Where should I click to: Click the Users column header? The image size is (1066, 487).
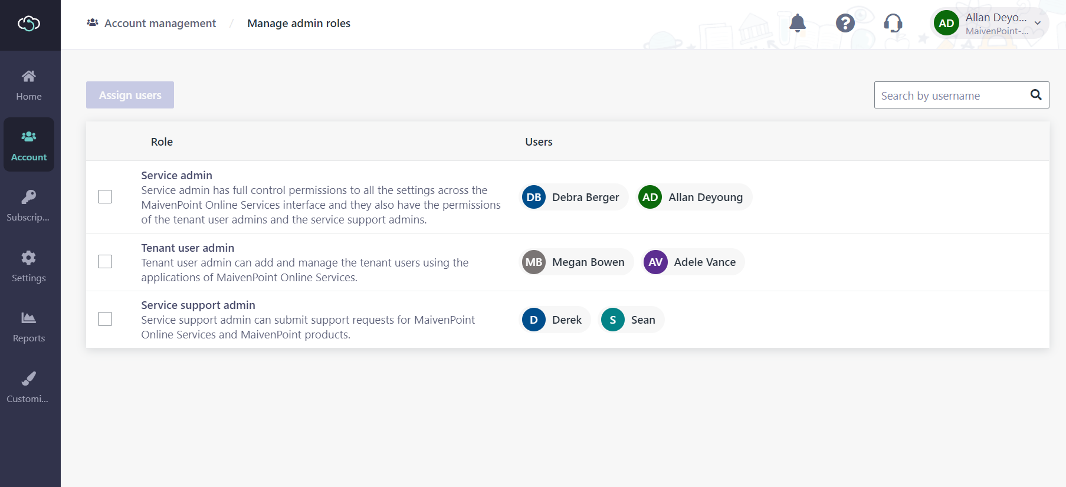(x=539, y=142)
